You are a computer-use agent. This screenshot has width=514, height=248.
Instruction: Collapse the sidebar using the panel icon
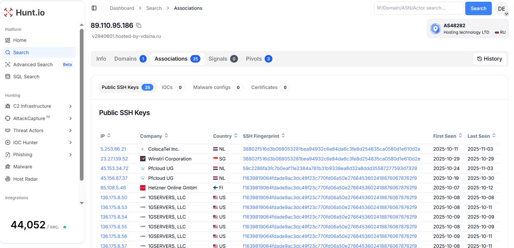click(x=94, y=8)
